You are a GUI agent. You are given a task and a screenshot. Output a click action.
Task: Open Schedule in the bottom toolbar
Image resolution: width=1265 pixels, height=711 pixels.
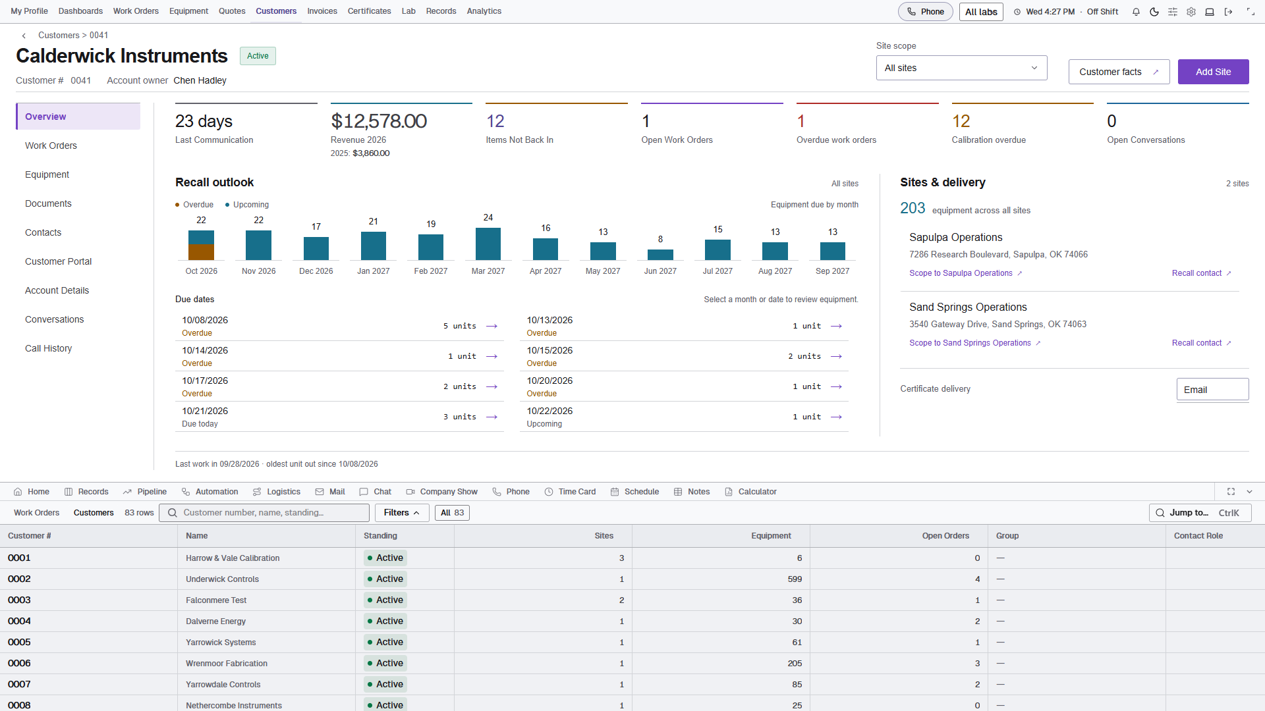(x=634, y=492)
